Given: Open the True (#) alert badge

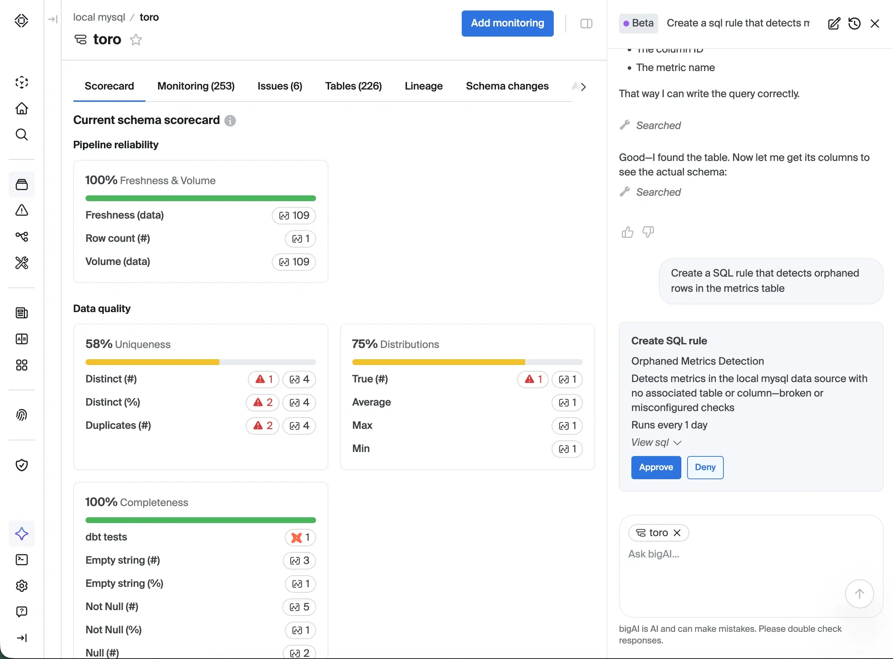Looking at the screenshot, I should 533,380.
